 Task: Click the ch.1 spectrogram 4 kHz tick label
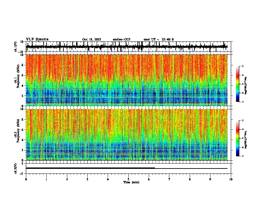23,86
